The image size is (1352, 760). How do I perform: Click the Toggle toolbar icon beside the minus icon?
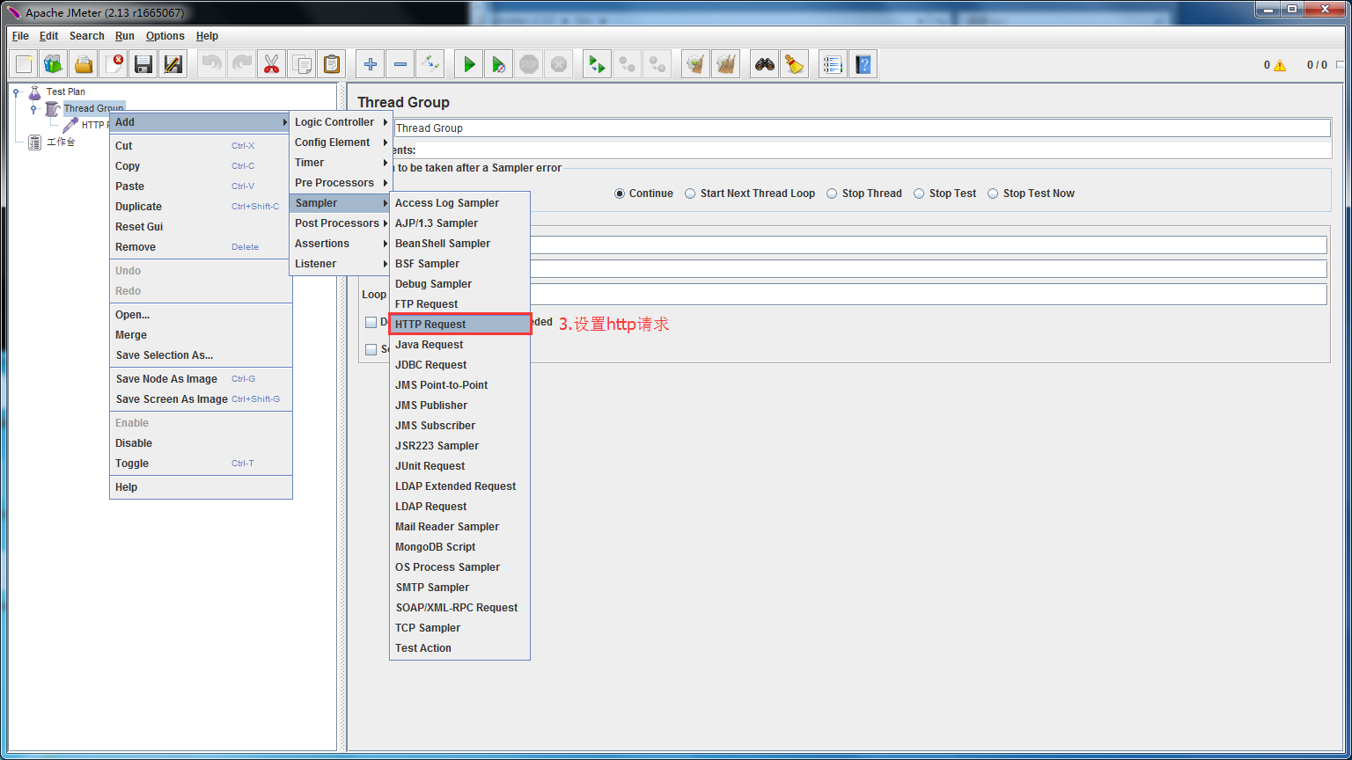click(x=430, y=64)
